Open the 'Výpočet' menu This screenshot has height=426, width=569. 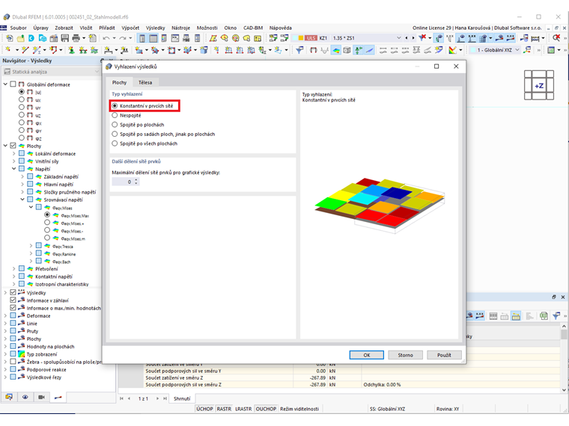click(130, 28)
